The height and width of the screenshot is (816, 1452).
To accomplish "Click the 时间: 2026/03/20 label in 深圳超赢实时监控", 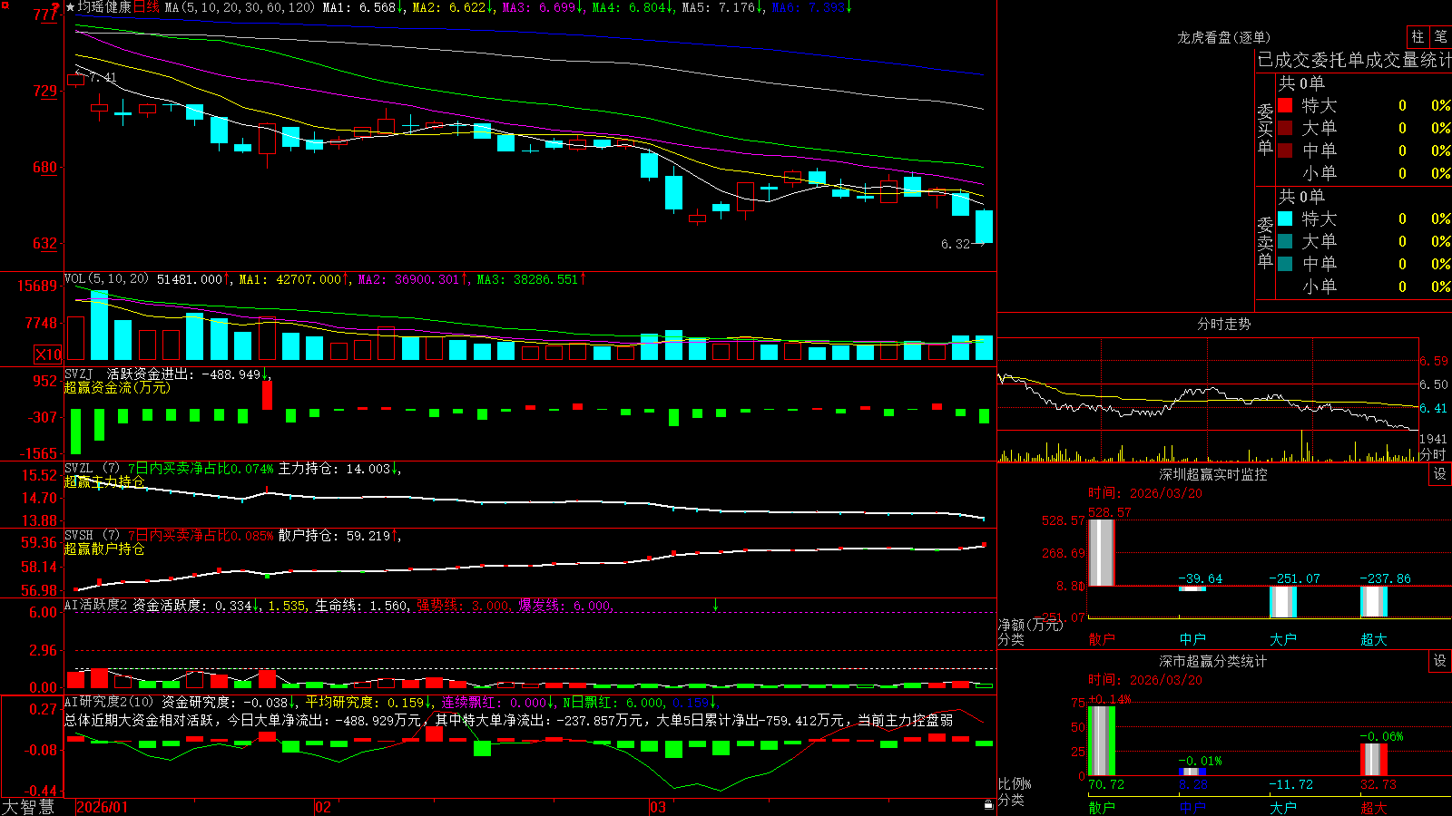I will (1144, 493).
